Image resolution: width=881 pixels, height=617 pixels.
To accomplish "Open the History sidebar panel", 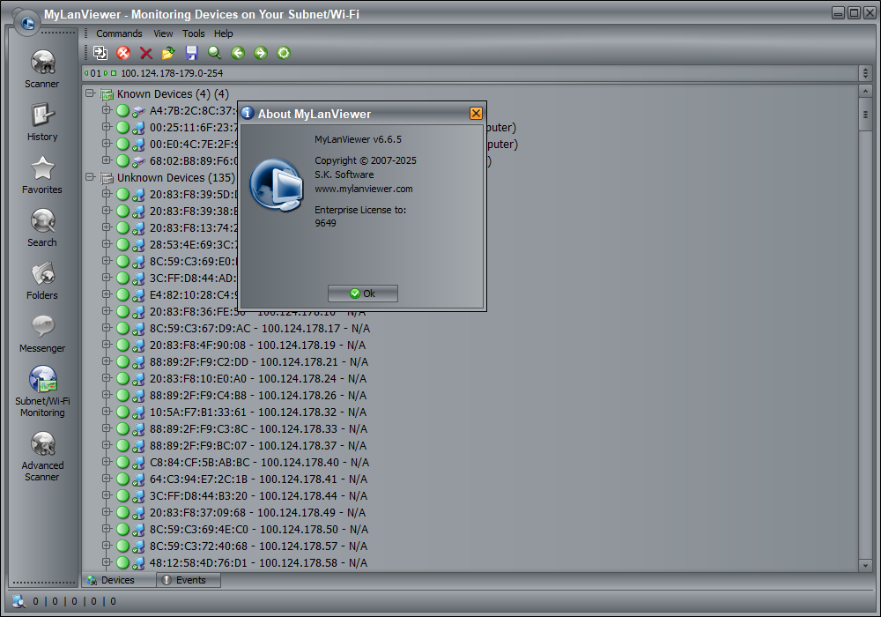I will click(42, 122).
